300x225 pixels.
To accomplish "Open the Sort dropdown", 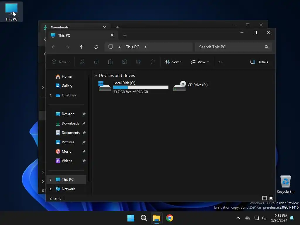I will tap(174, 62).
